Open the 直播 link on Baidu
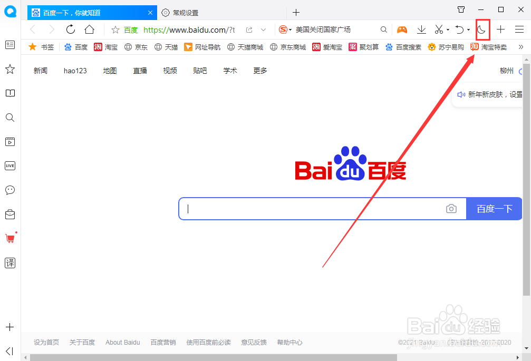 [x=140, y=71]
